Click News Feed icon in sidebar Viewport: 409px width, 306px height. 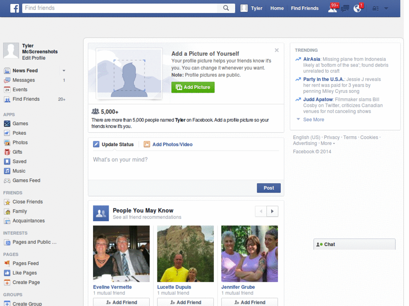click(x=7, y=71)
